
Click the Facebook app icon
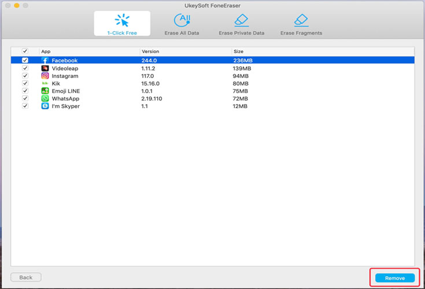tap(45, 60)
